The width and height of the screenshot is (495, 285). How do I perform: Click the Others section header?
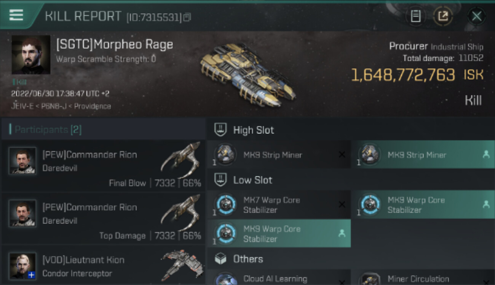(248, 259)
